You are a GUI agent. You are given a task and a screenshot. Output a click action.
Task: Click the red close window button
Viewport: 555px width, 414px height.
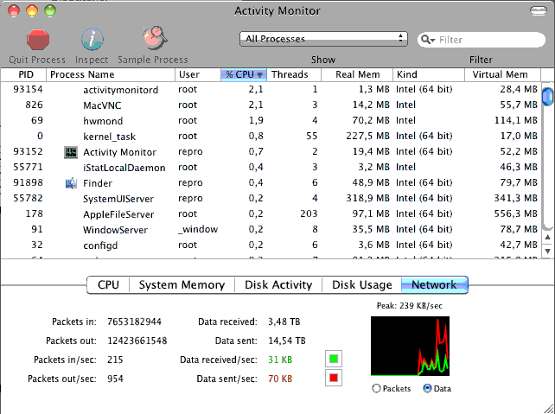point(15,10)
